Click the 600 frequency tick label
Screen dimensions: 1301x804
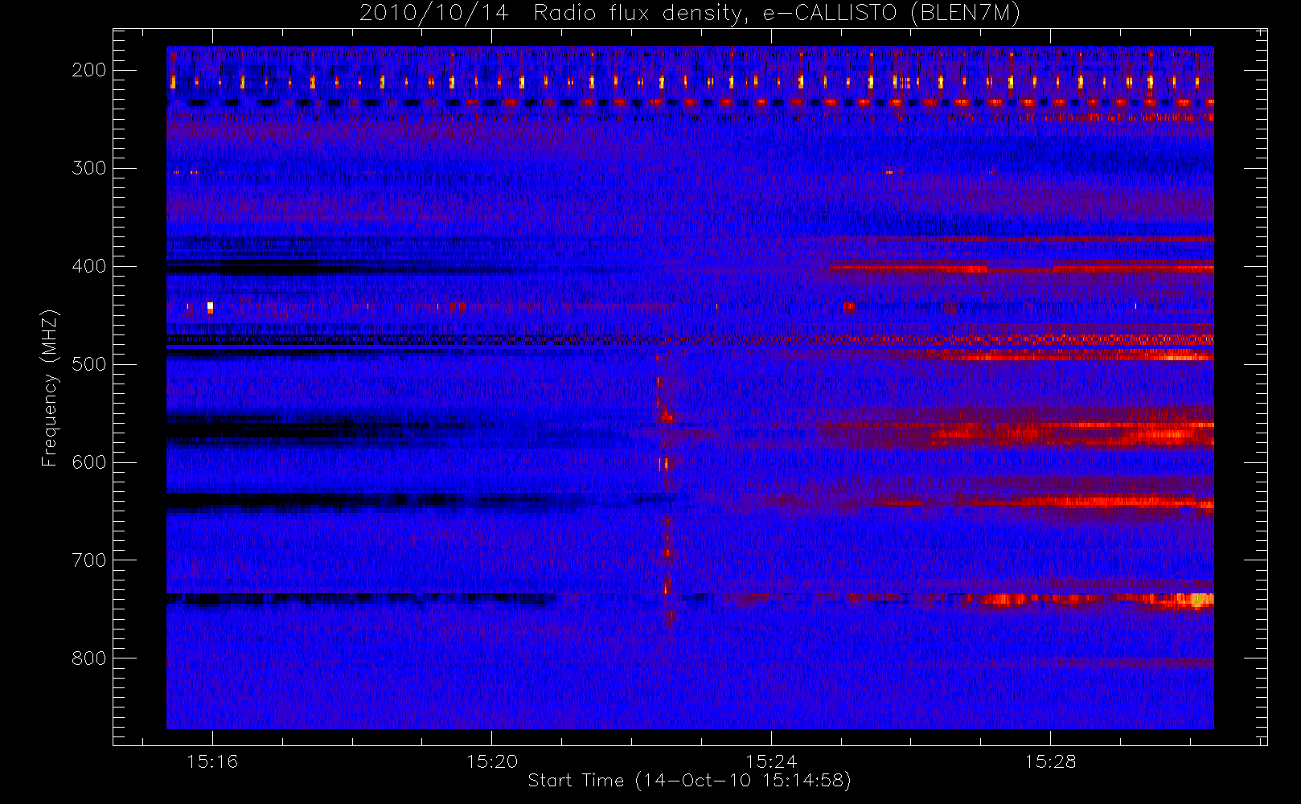pos(88,462)
